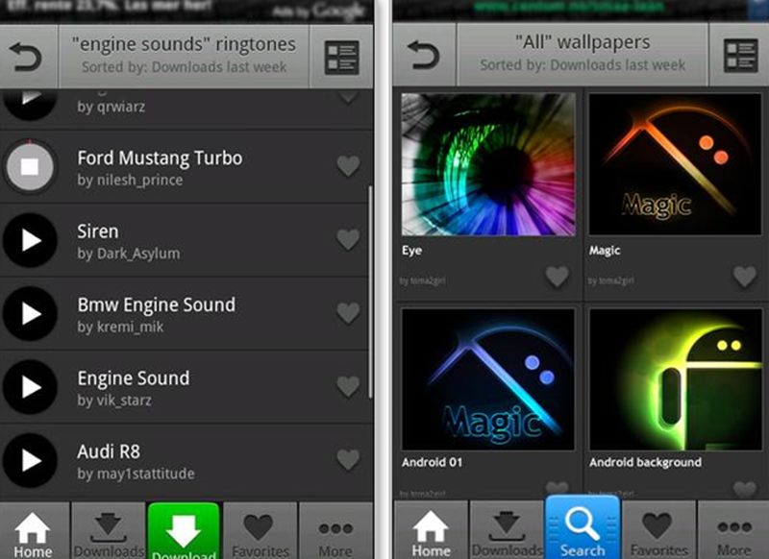Open Downloads tab on ringtones screen
Image resolution: width=769 pixels, height=559 pixels.
[109, 532]
